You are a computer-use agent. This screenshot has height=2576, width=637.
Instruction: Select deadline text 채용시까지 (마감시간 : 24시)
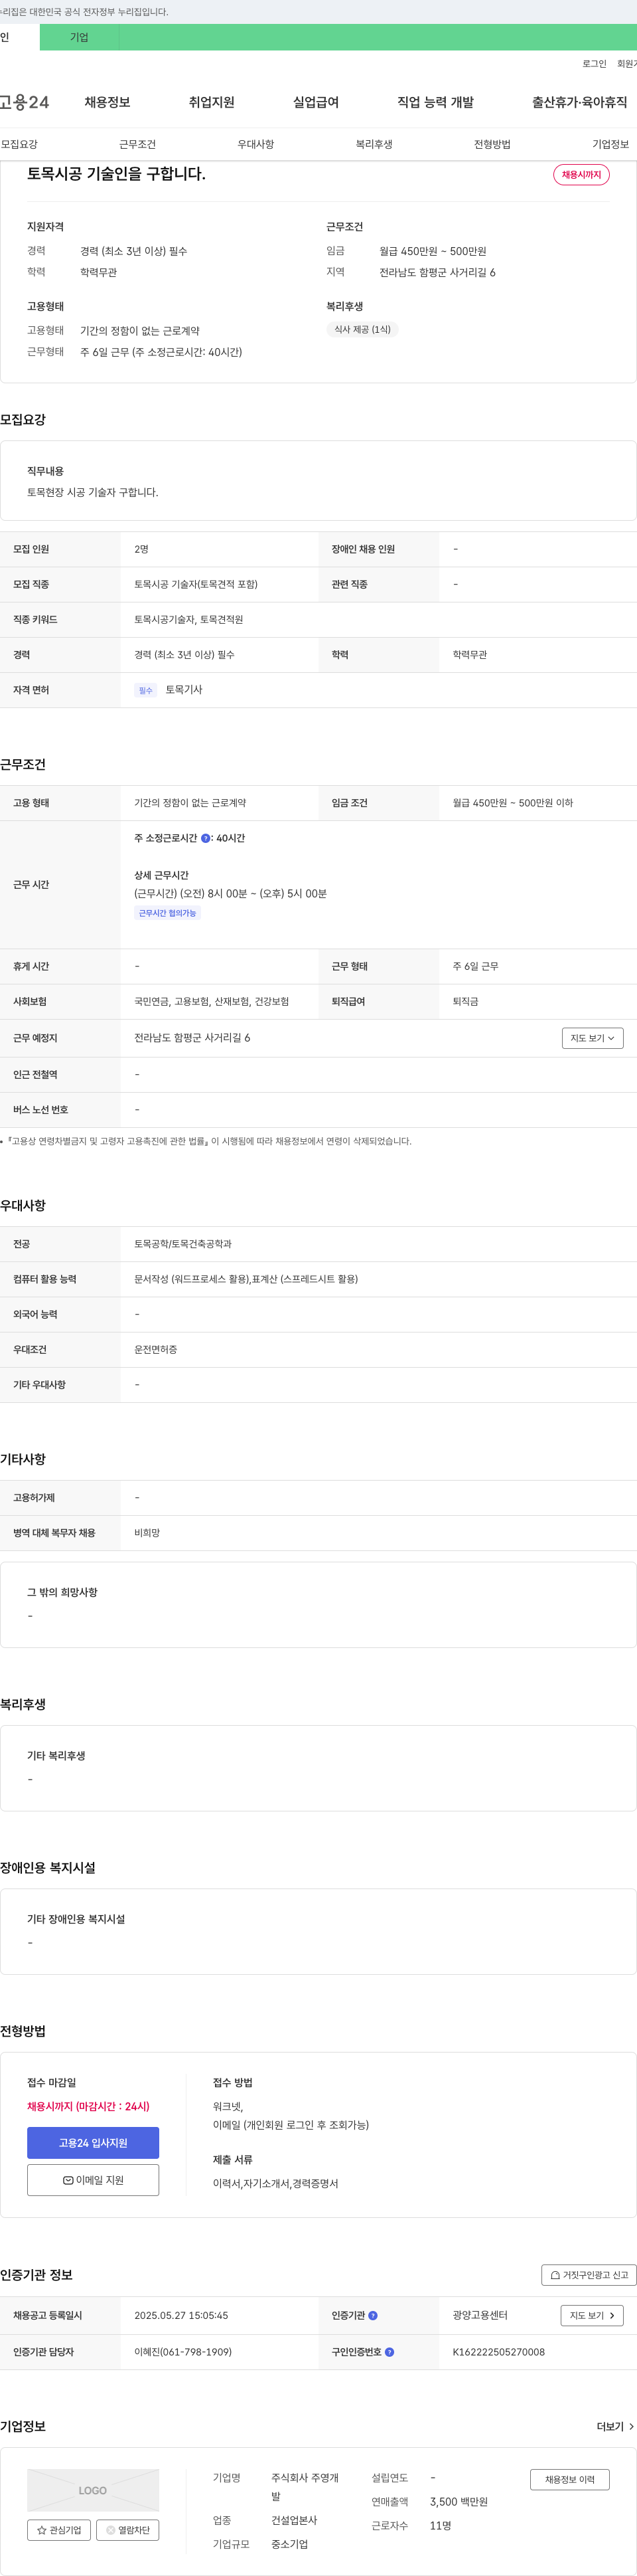88,2106
